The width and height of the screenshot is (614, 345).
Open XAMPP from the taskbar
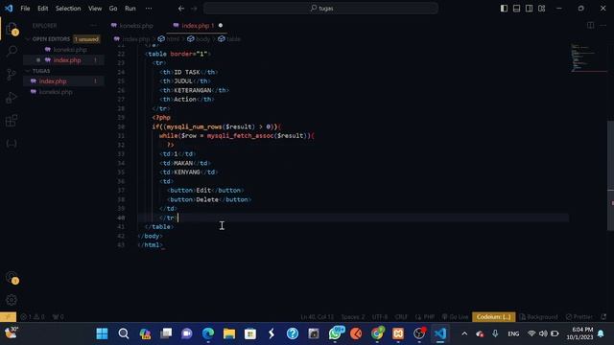click(398, 333)
